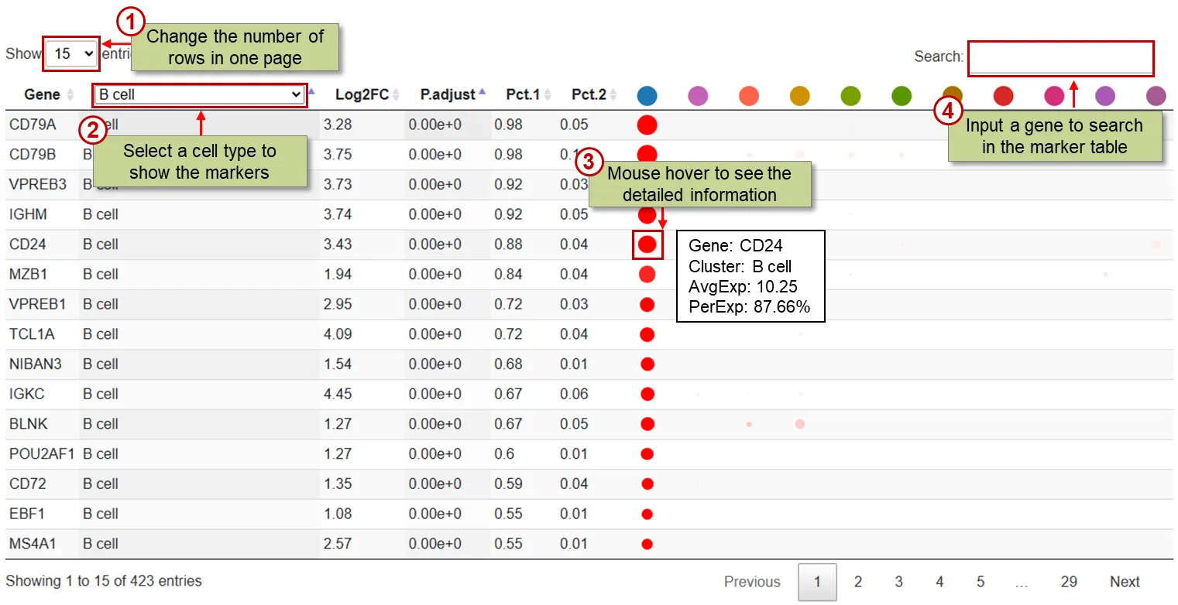The width and height of the screenshot is (1178, 605).
Task: Select the magenta cluster dot in header
Action: (x=1053, y=96)
